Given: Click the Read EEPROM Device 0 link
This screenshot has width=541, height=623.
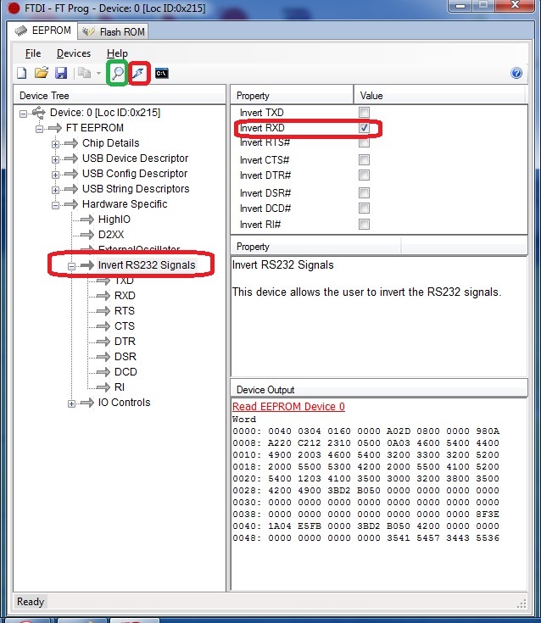Looking at the screenshot, I should pos(288,407).
